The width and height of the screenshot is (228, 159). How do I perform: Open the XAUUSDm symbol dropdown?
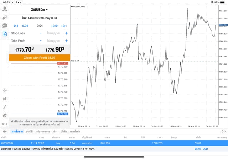coord(39,10)
